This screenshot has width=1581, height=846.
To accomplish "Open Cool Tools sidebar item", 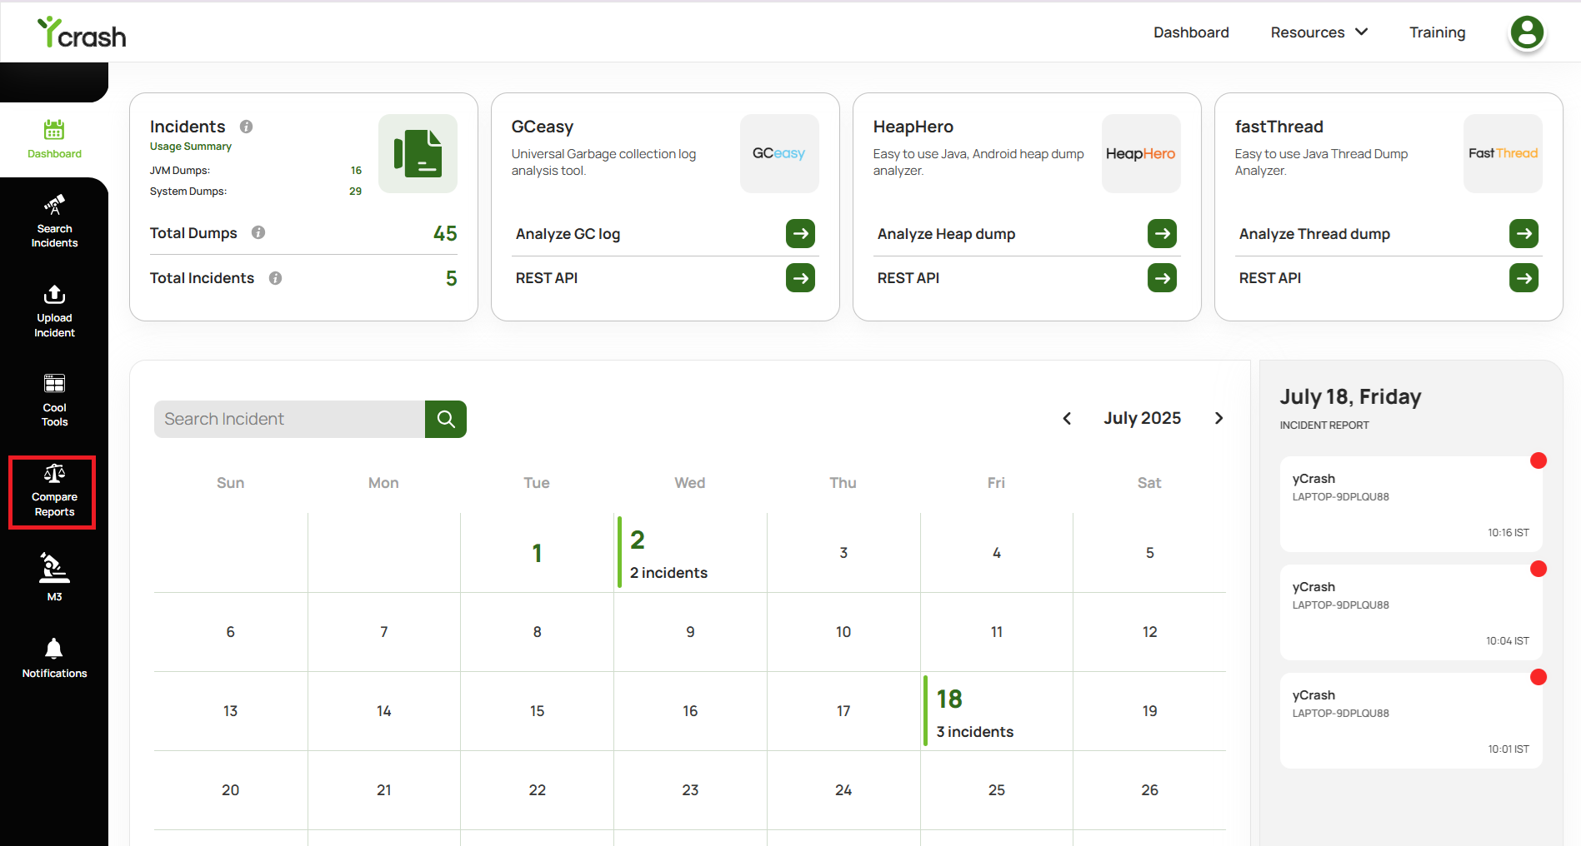I will tap(54, 401).
